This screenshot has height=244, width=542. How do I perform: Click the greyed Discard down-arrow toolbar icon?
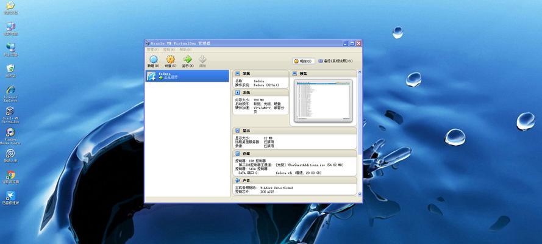click(202, 59)
